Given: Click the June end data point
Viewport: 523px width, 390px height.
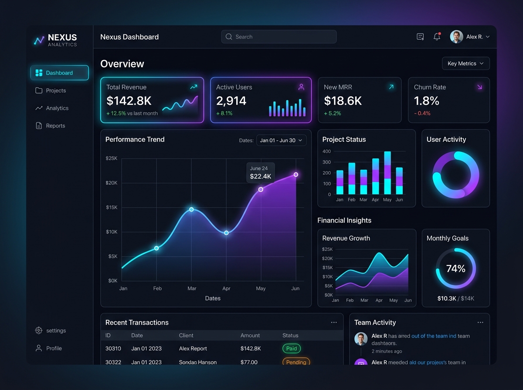Looking at the screenshot, I should (296, 175).
